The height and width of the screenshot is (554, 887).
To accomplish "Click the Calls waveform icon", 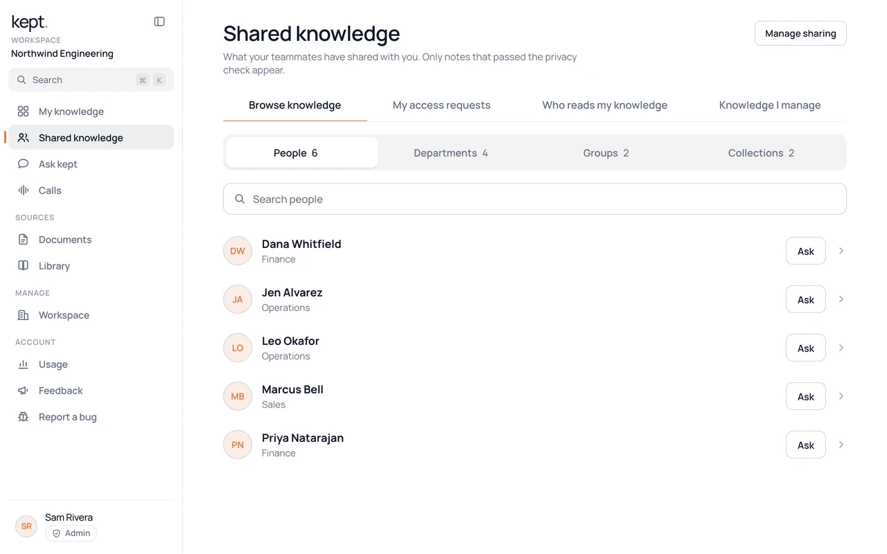I will point(24,190).
